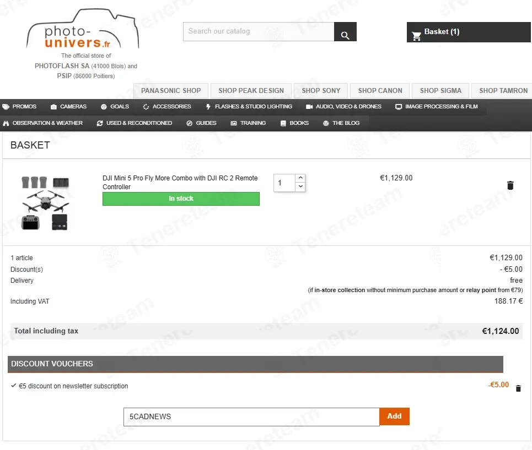Click the Books icon

(x=283, y=123)
